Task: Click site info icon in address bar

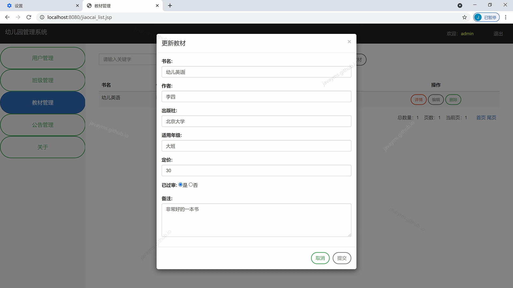Action: pos(42,17)
